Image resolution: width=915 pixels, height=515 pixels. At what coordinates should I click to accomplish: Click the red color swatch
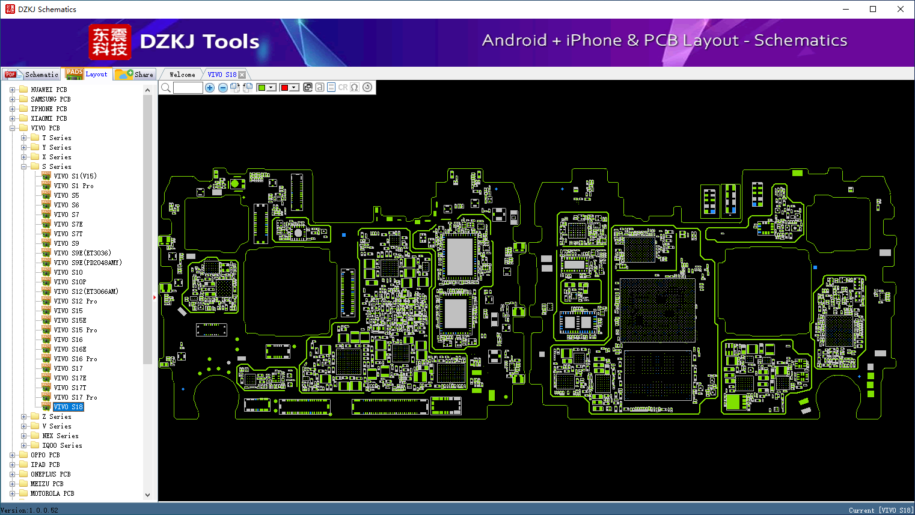[284, 88]
